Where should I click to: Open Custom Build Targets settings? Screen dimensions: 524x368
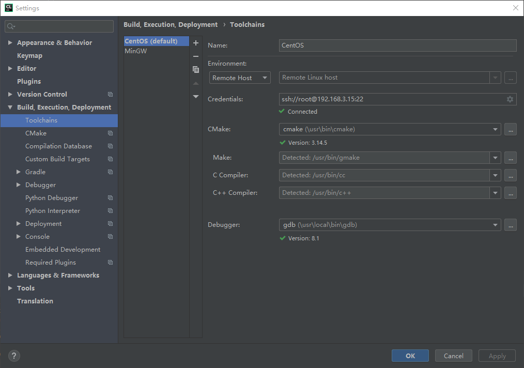click(57, 159)
